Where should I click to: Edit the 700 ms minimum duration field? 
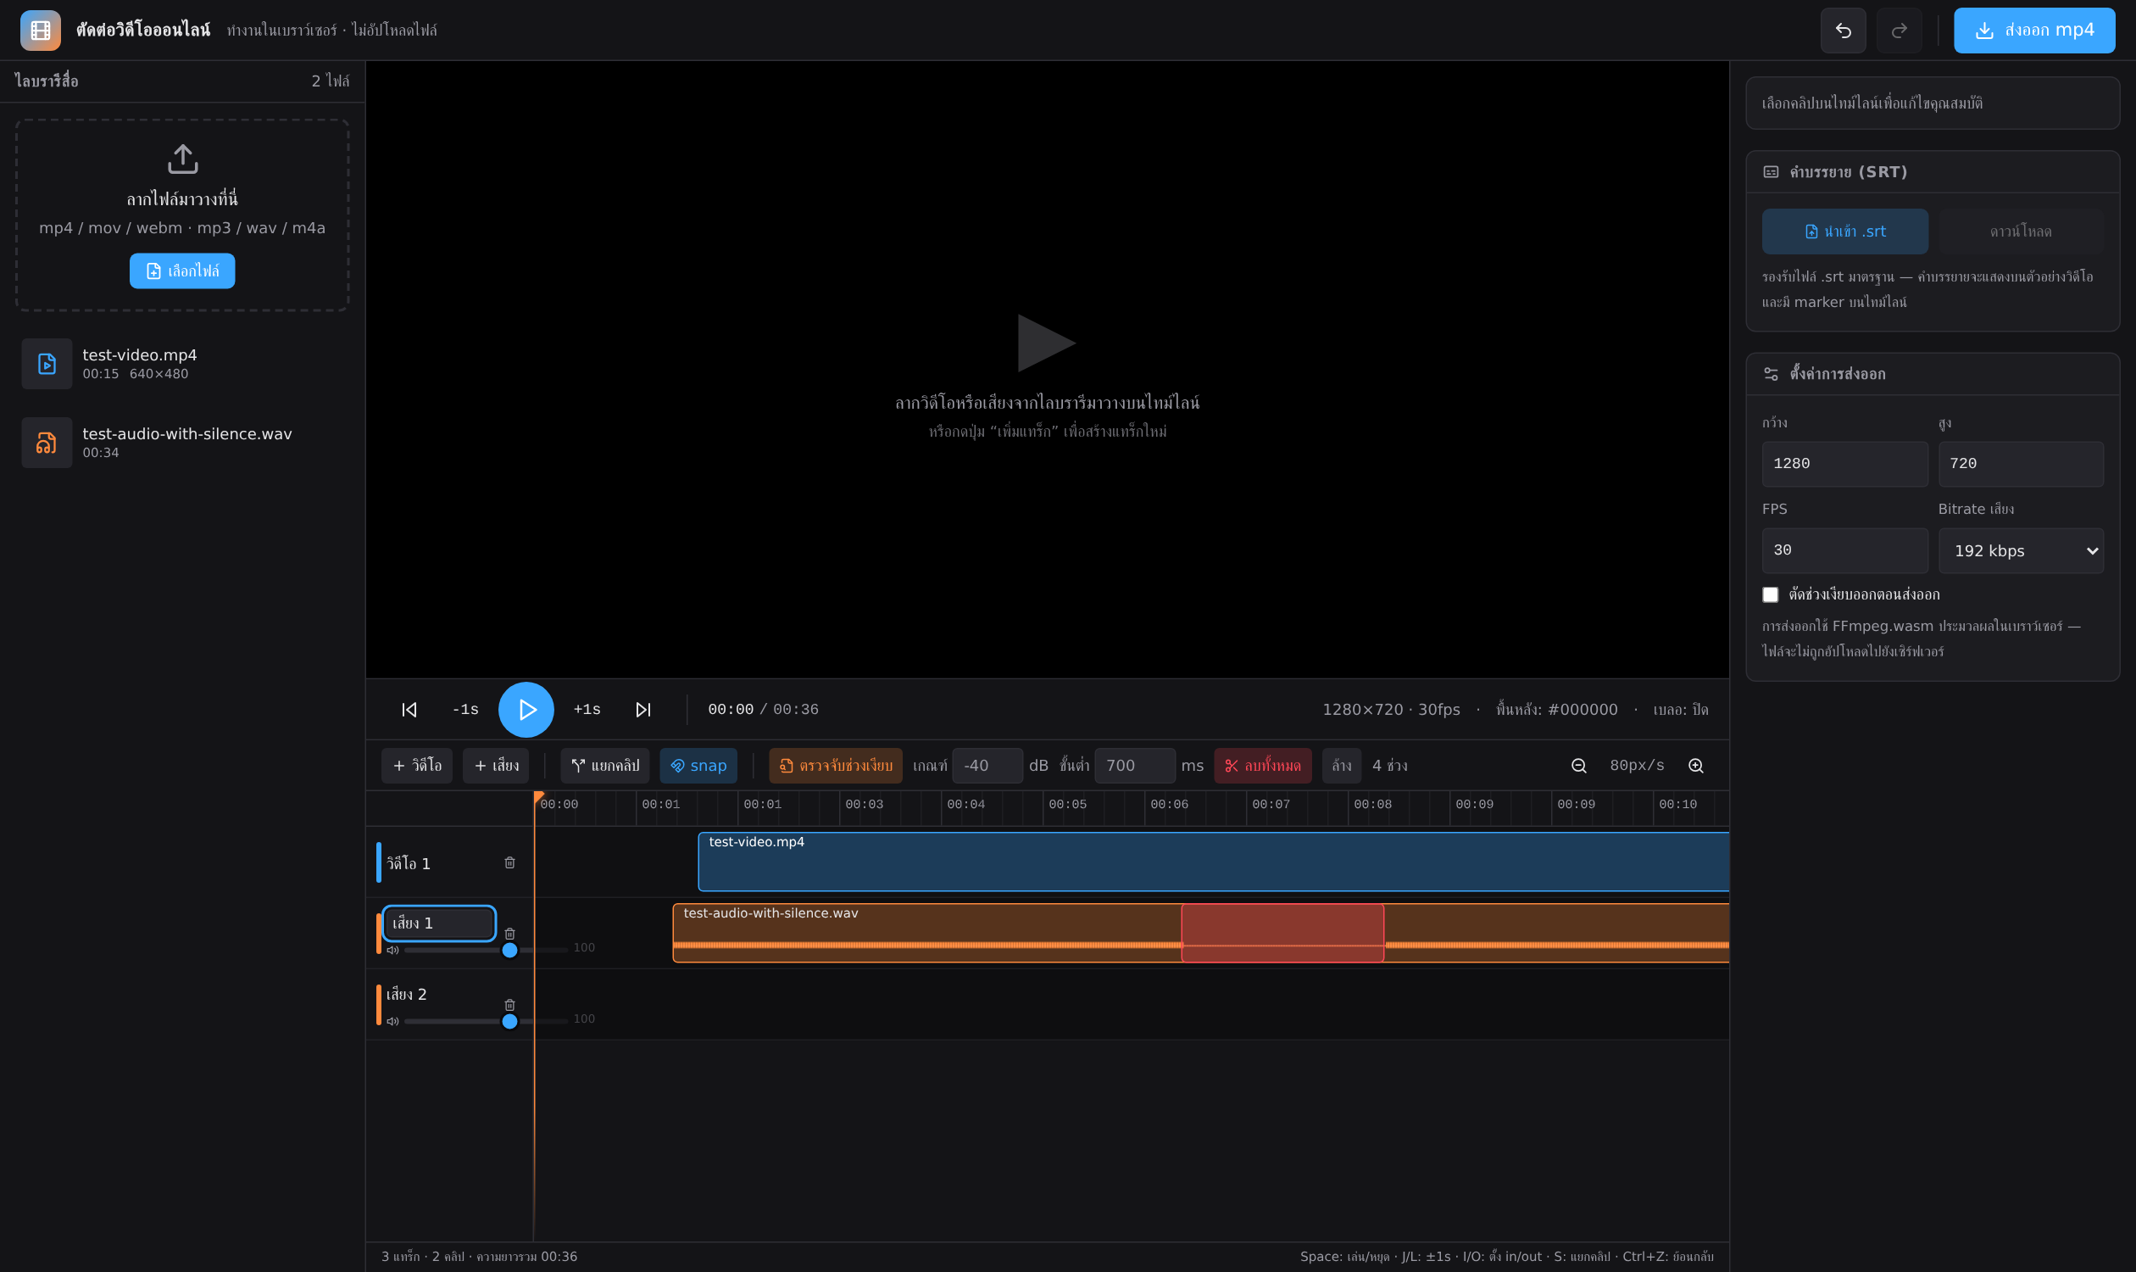[1134, 766]
